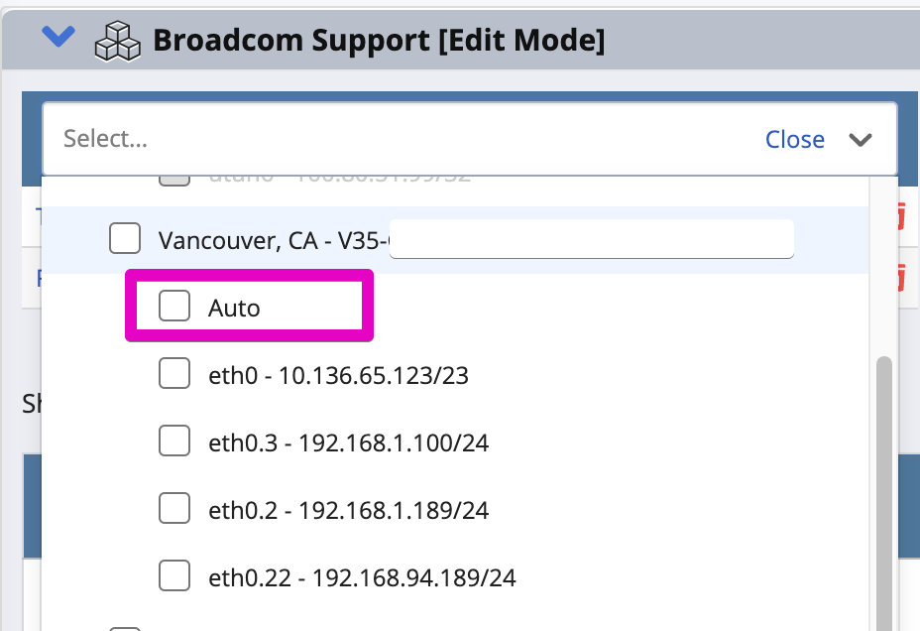Choose the eth0.2 - 192.168.1.189/24 label

tap(348, 510)
